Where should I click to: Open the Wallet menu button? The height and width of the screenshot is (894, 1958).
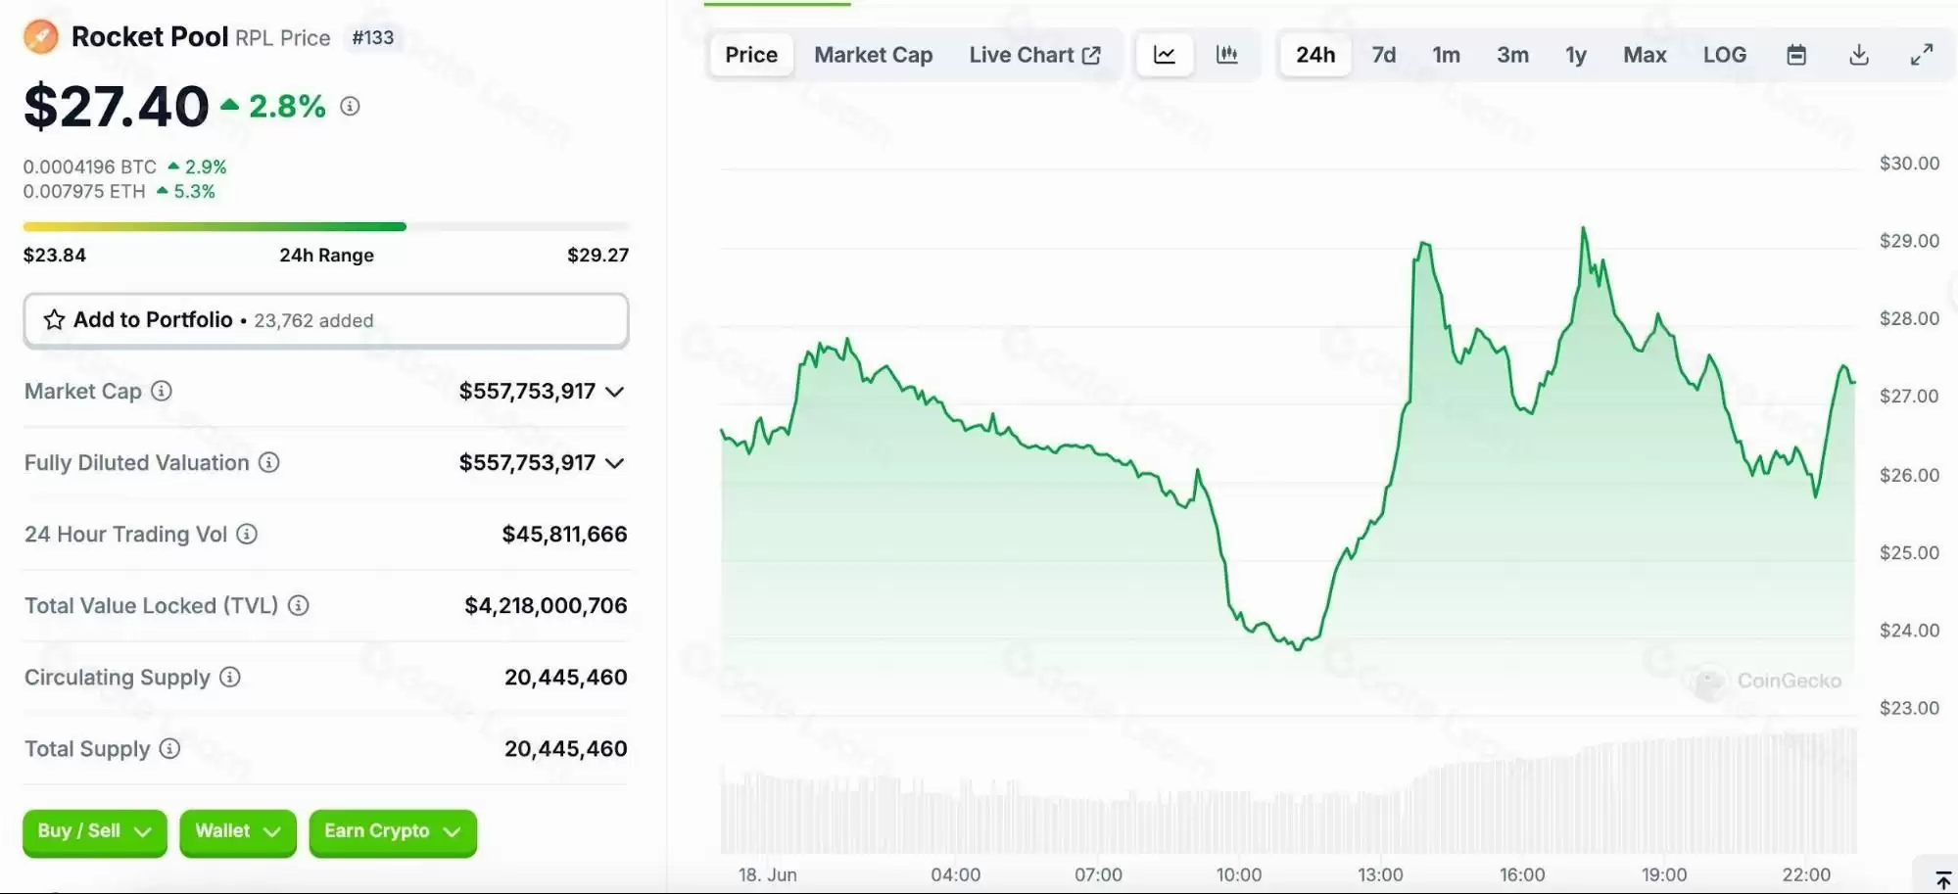point(236,831)
